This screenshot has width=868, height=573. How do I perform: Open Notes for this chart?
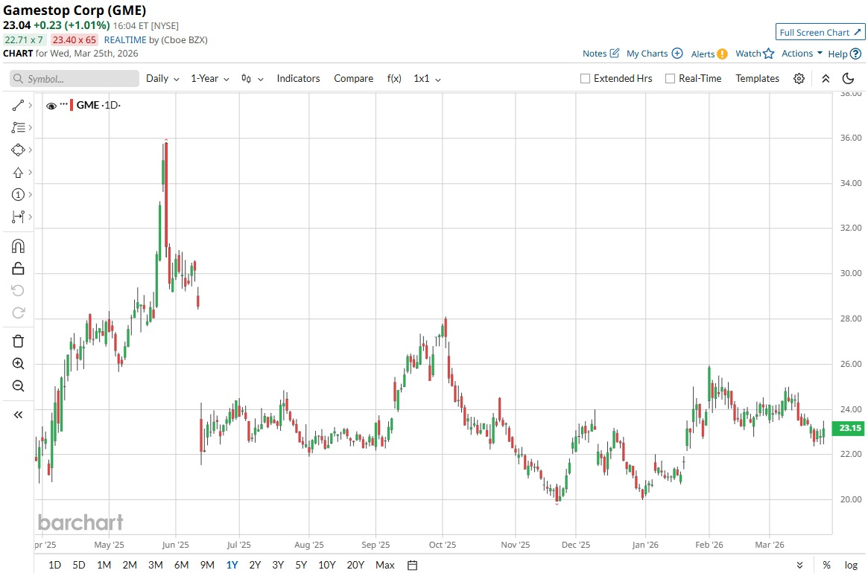601,54
